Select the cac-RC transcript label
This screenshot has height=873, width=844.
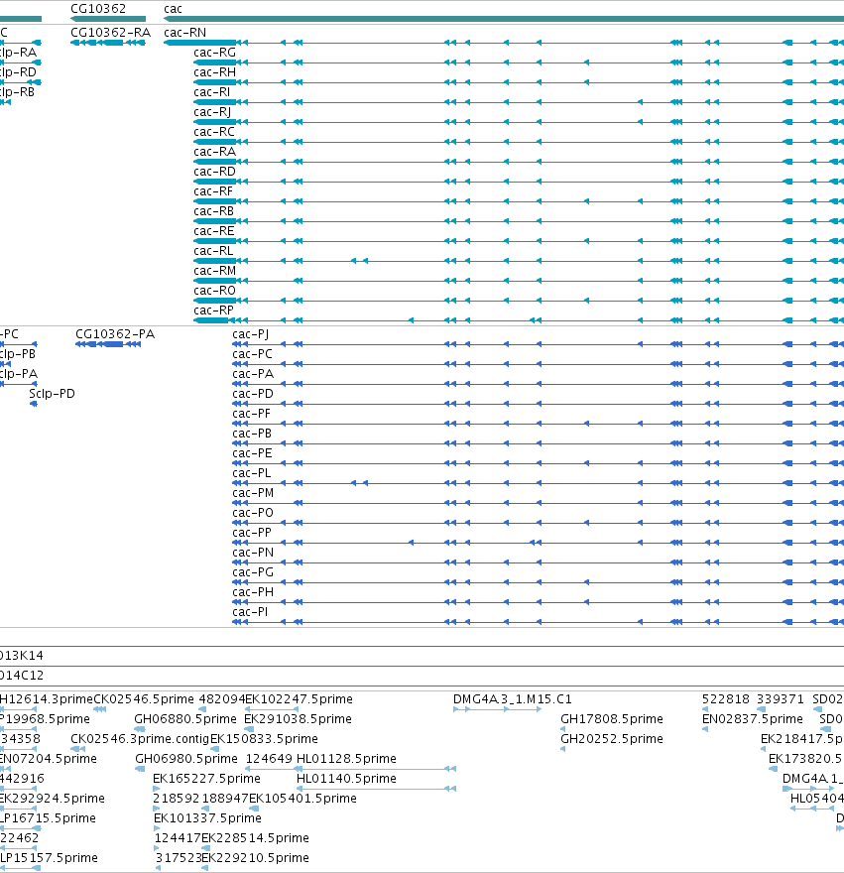click(x=214, y=132)
